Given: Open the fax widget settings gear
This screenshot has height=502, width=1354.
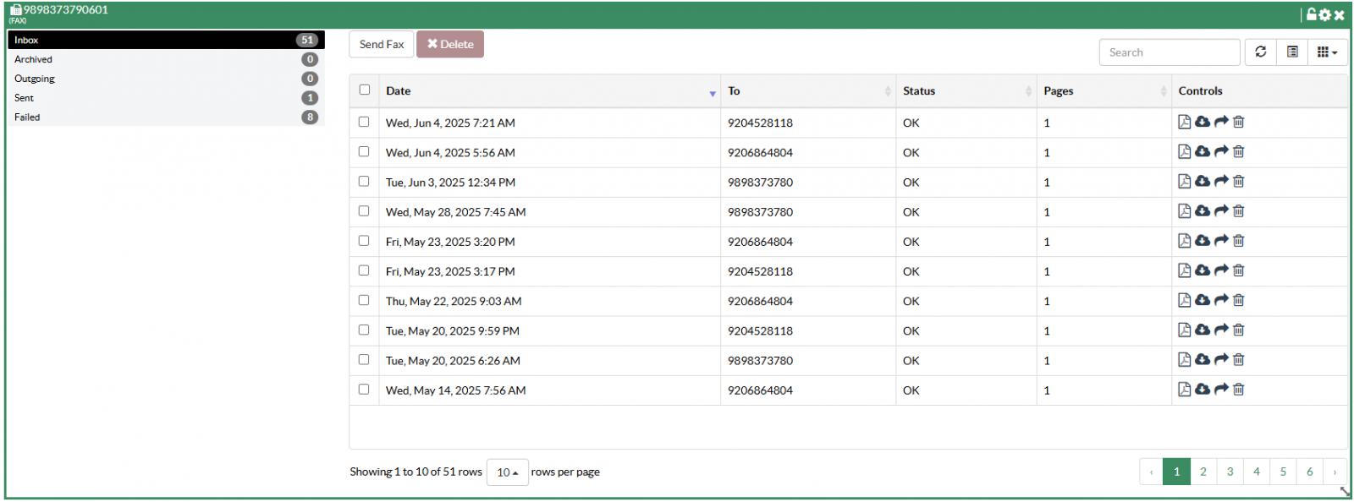Looking at the screenshot, I should (x=1325, y=14).
